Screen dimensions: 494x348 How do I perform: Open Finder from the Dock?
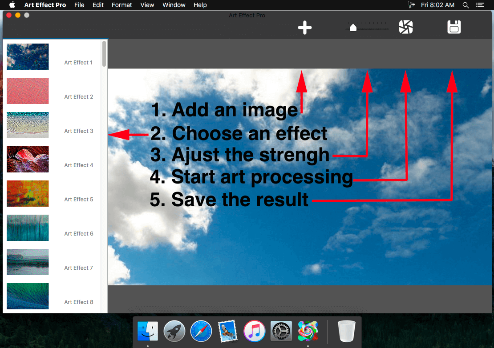tap(148, 331)
